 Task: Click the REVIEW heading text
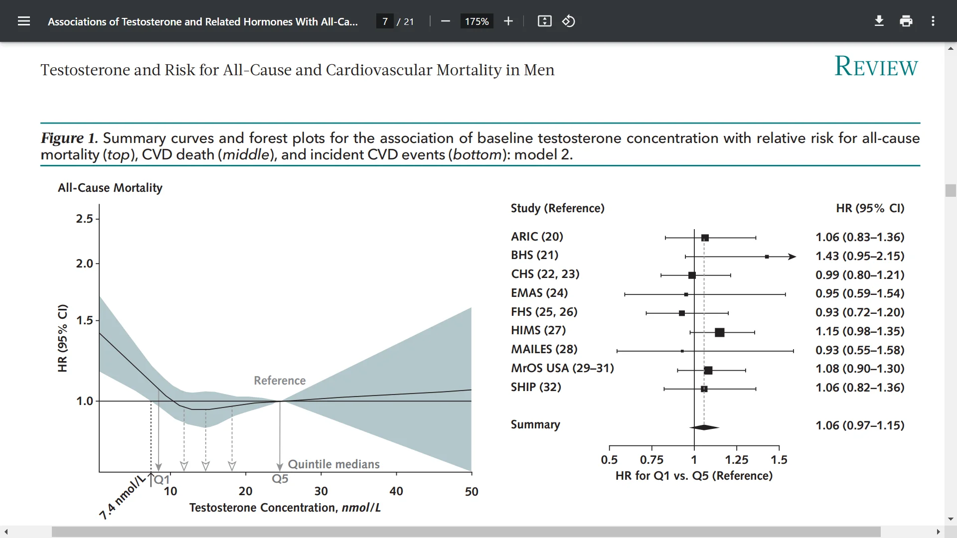(x=876, y=66)
